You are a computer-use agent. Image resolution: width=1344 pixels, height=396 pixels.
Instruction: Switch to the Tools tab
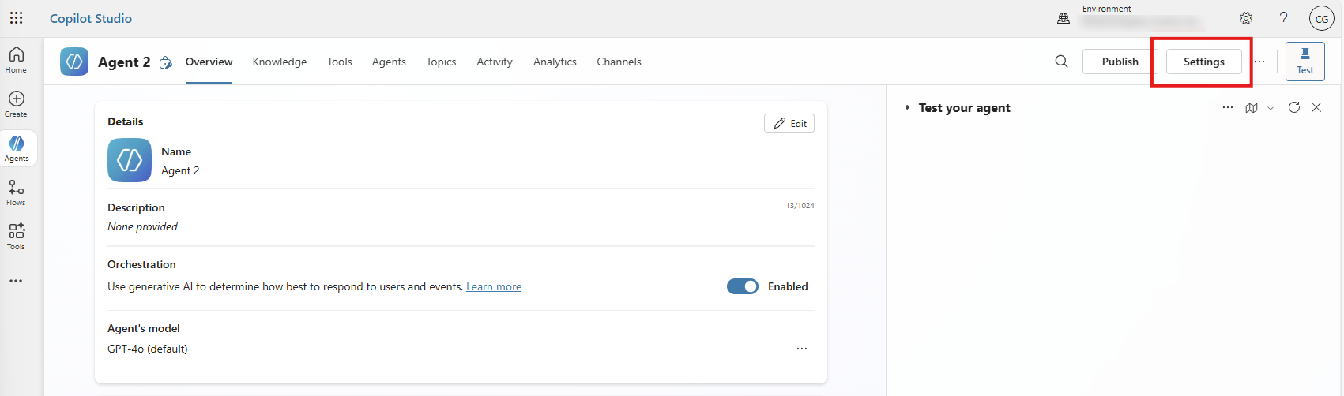click(x=340, y=62)
